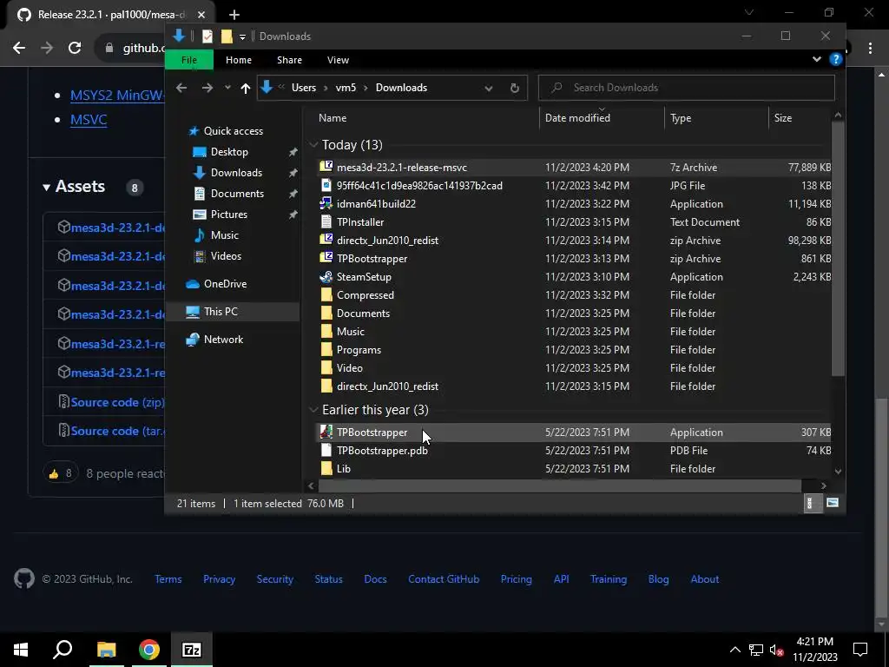Click the vertical scrollbar in file list

838,249
